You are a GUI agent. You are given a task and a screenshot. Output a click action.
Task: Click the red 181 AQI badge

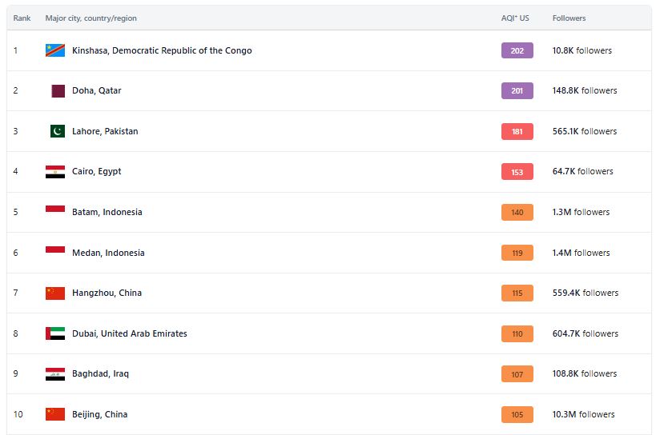(x=517, y=131)
